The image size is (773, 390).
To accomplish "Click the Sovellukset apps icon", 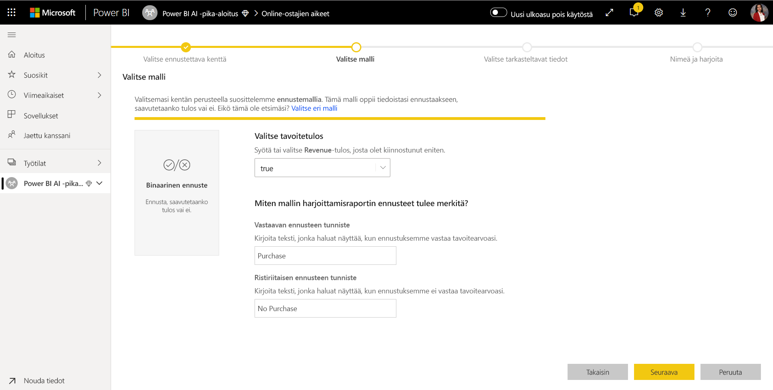I will (x=12, y=115).
